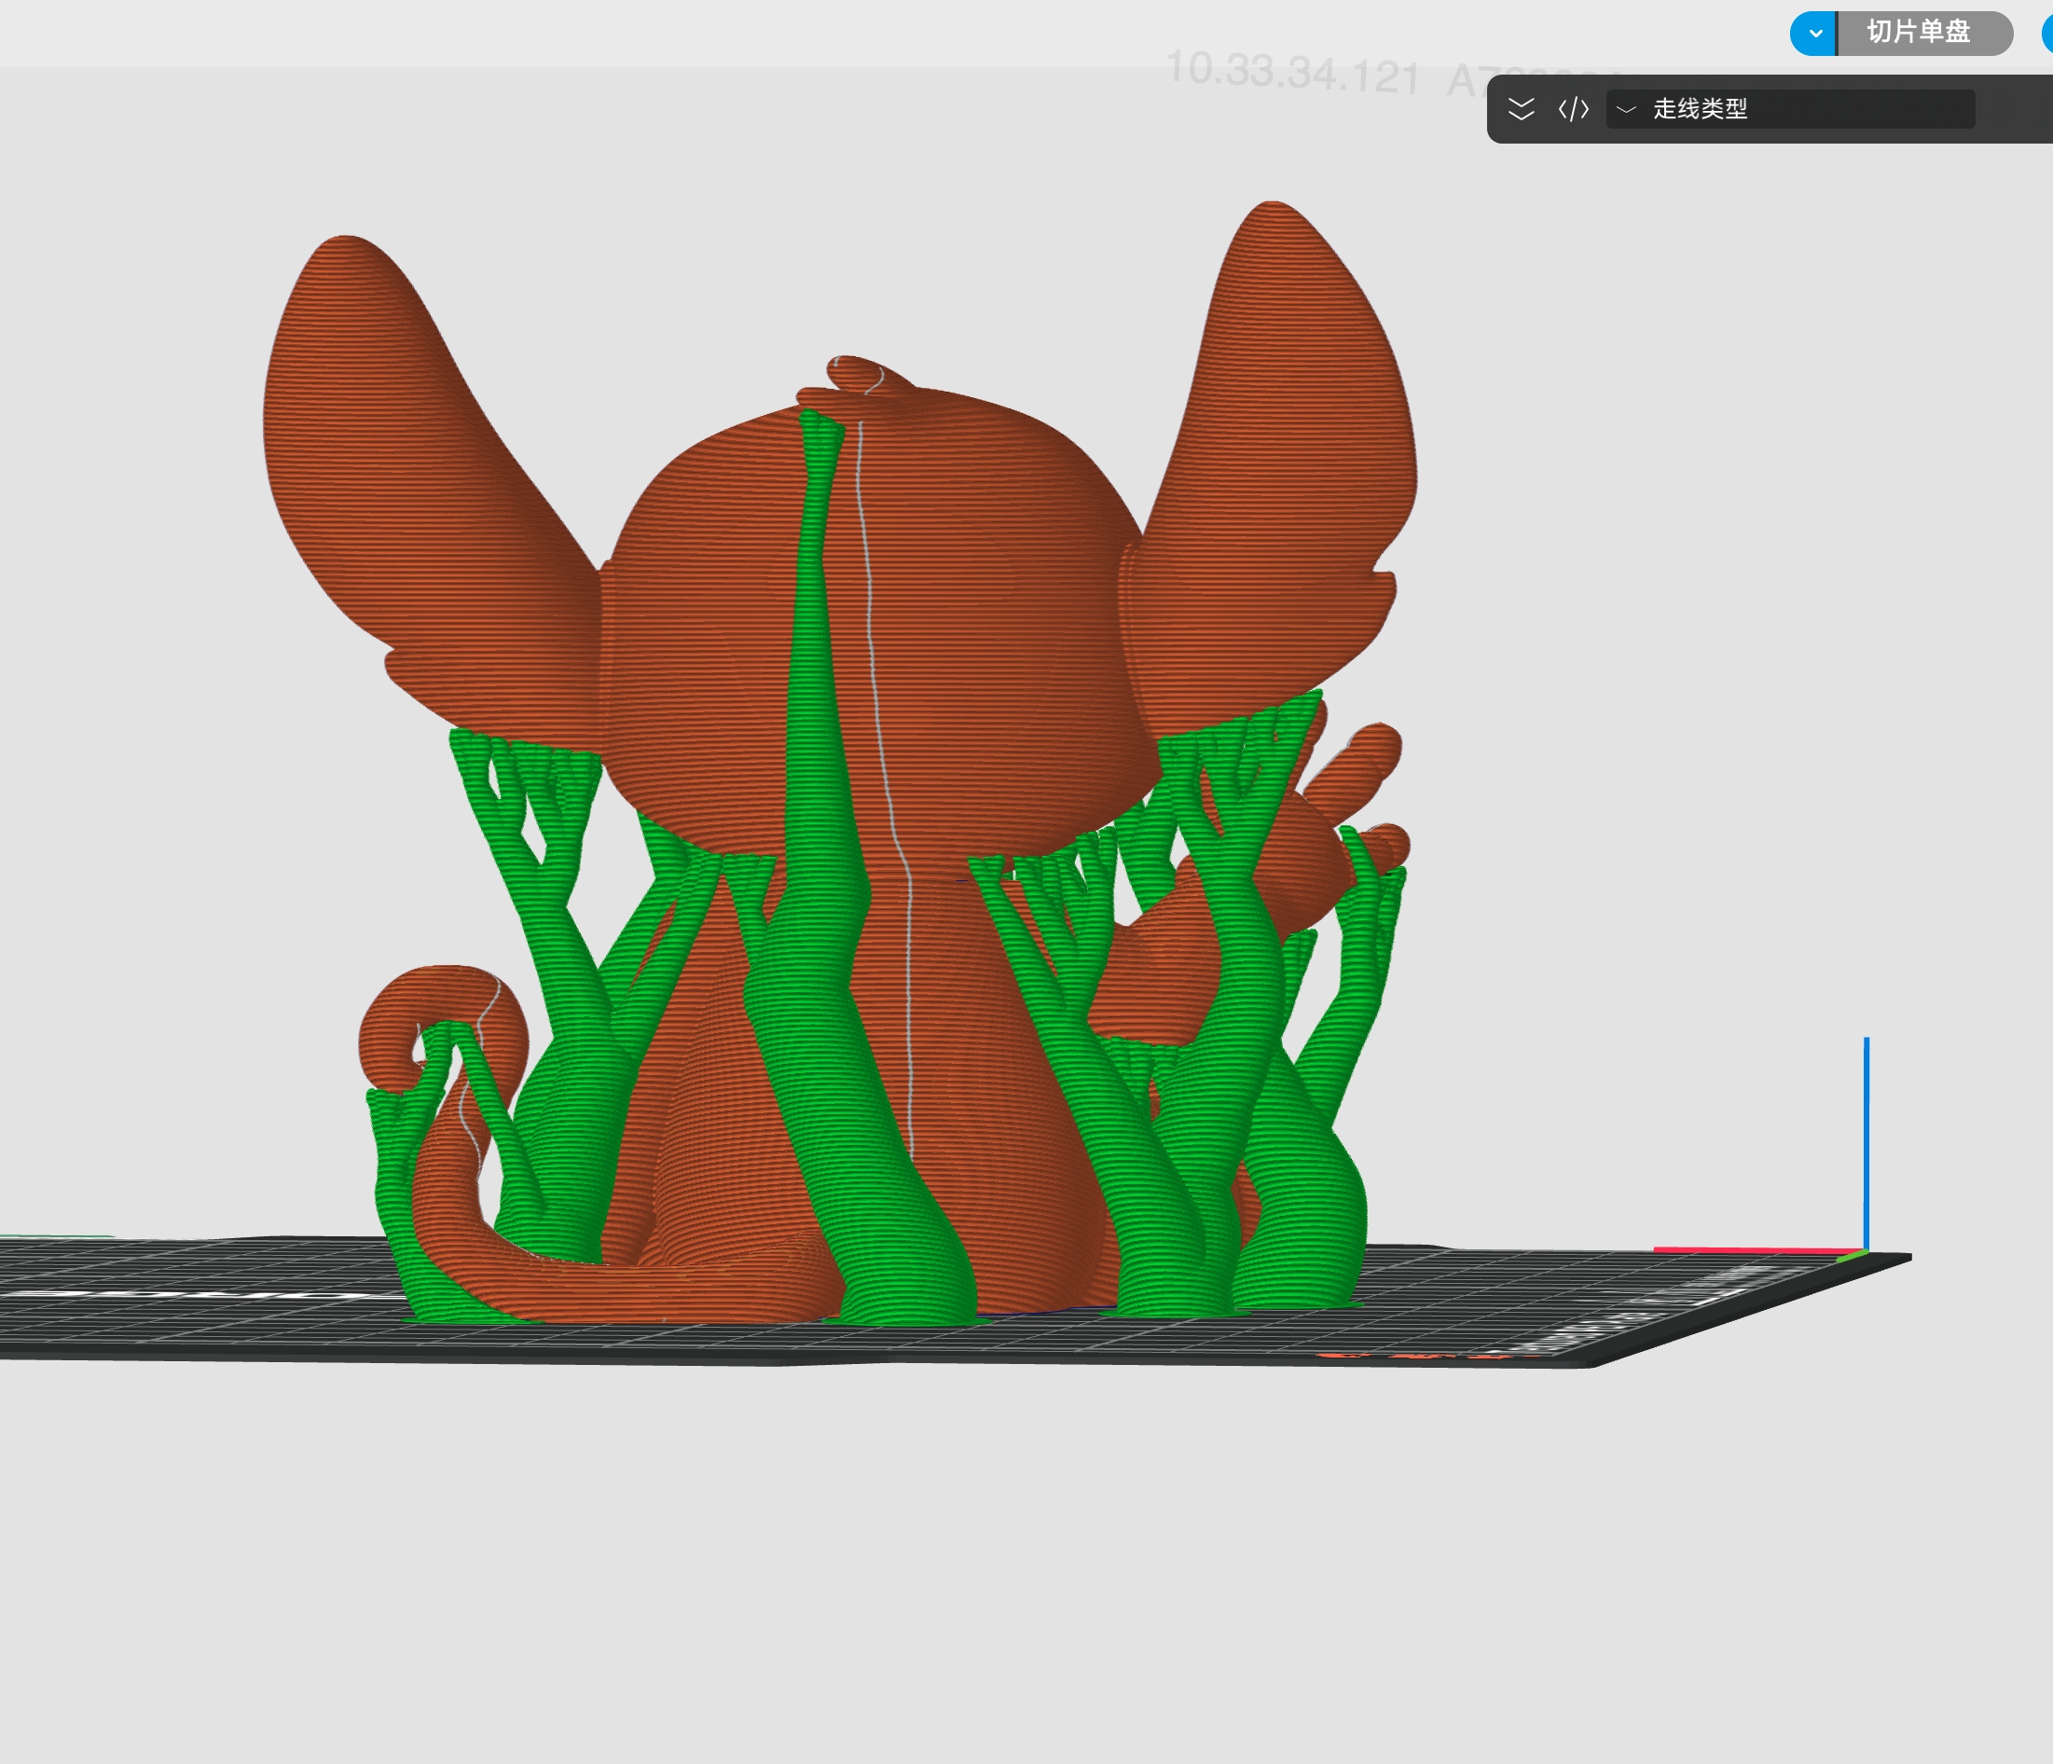
Task: Click the G-code view icon
Action: pos(1574,109)
